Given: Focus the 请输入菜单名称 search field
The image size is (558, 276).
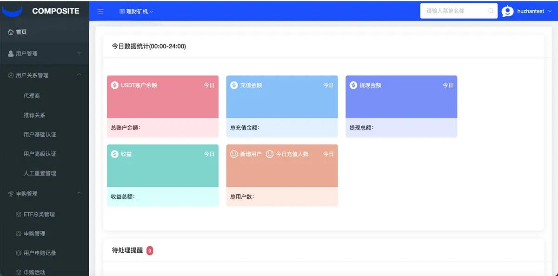Looking at the screenshot, I should point(459,11).
